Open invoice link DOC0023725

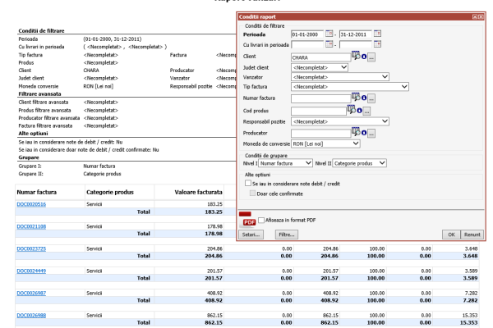[31, 249]
